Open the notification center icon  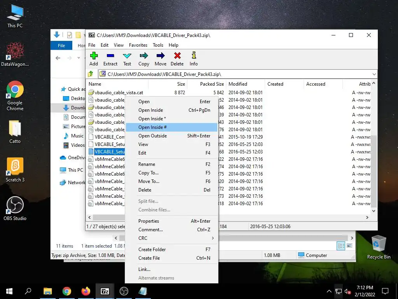385,291
